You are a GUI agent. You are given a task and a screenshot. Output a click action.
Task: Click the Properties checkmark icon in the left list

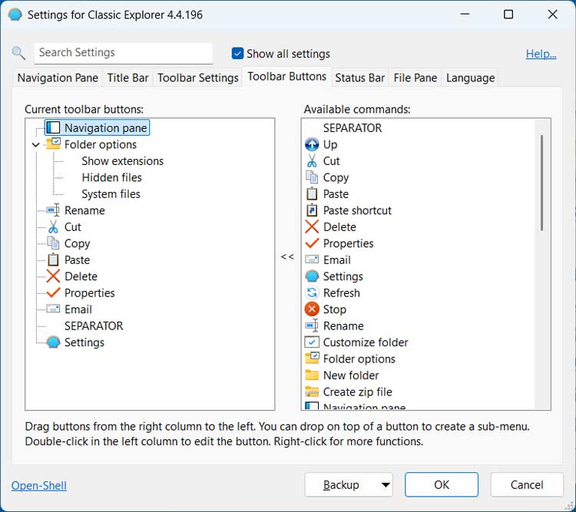(53, 292)
